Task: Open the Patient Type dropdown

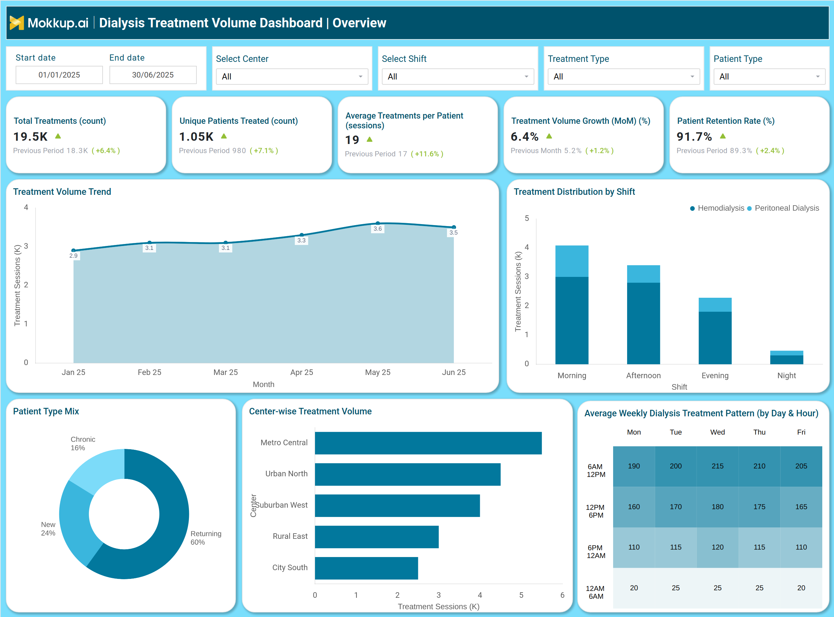Action: tap(769, 77)
